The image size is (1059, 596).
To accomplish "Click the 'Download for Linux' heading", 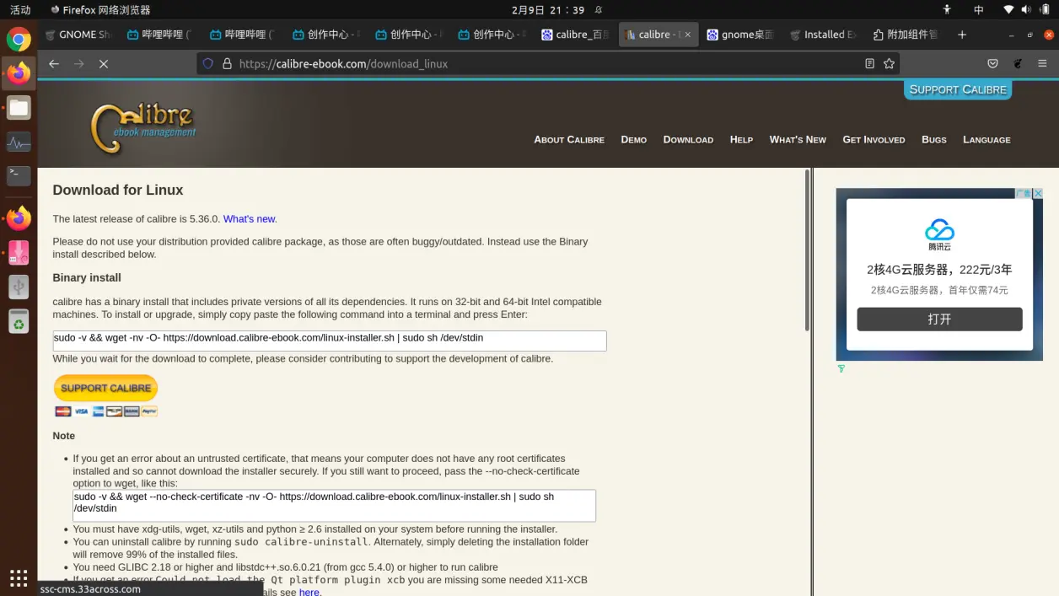I will pos(118,191).
